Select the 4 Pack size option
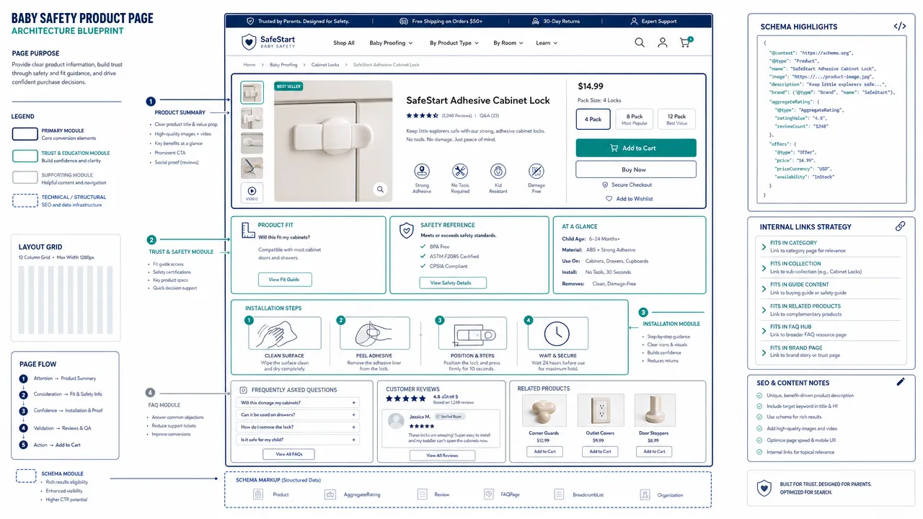 click(593, 119)
